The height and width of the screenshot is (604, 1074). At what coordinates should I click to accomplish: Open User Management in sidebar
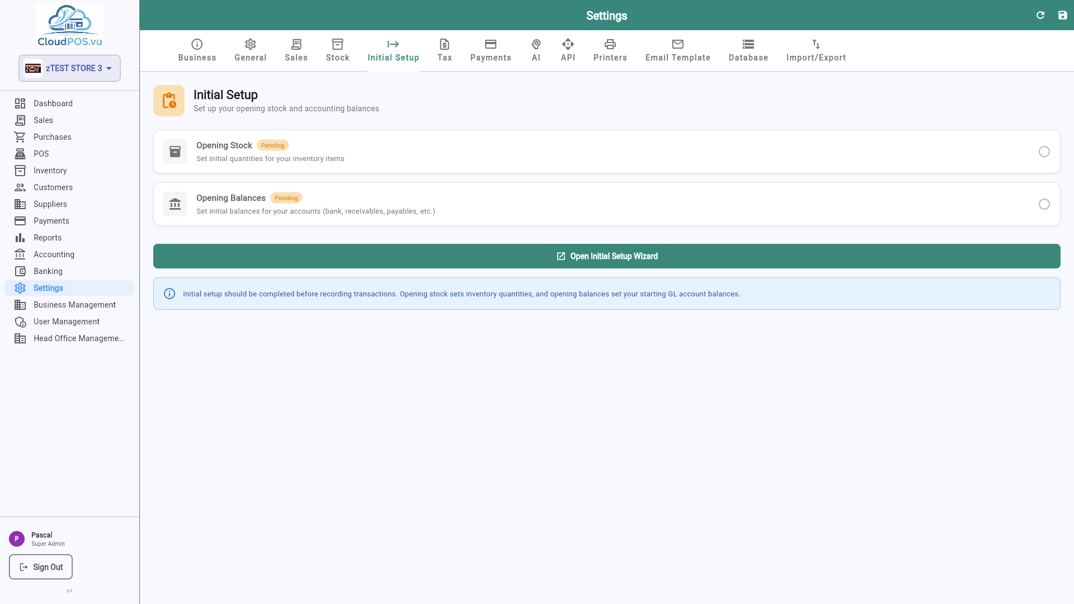(69, 322)
